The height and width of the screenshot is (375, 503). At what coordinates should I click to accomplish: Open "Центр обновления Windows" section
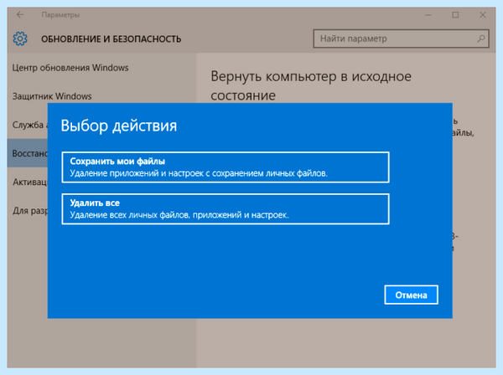pyautogui.click(x=70, y=68)
